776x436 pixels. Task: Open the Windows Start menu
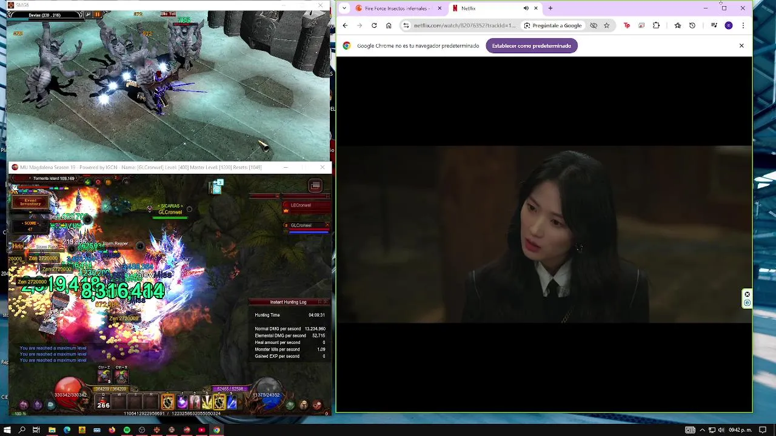point(7,430)
